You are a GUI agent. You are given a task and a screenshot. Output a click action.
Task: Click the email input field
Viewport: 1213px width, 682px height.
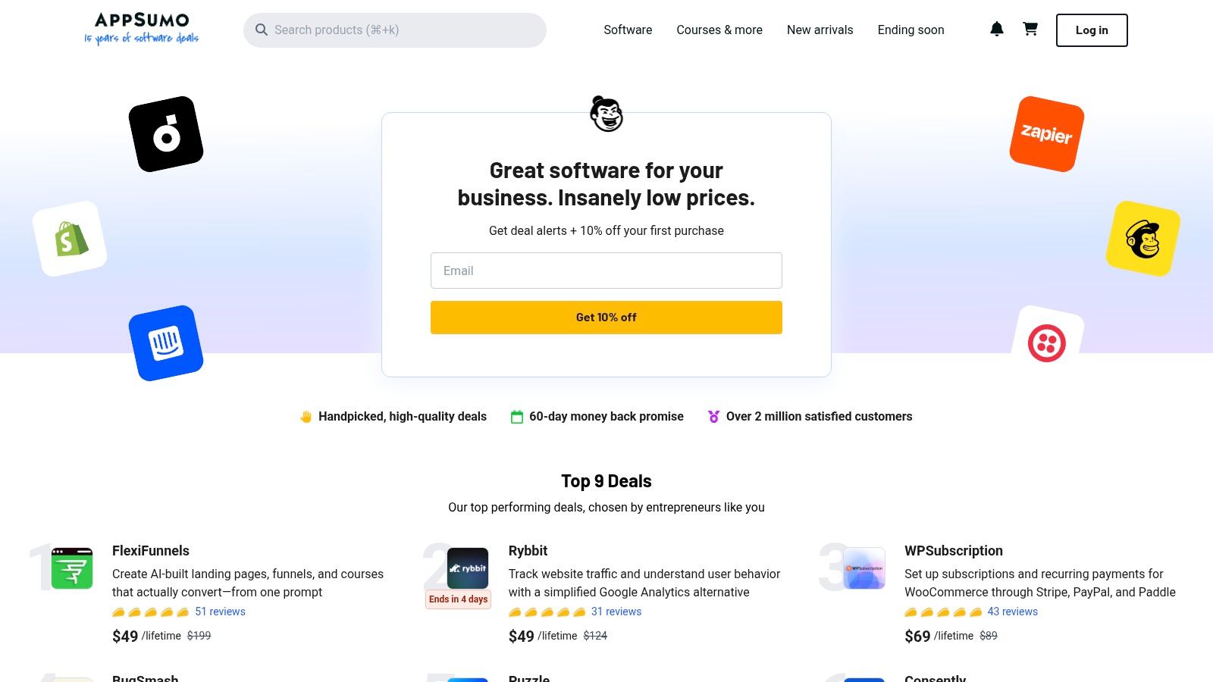(606, 271)
